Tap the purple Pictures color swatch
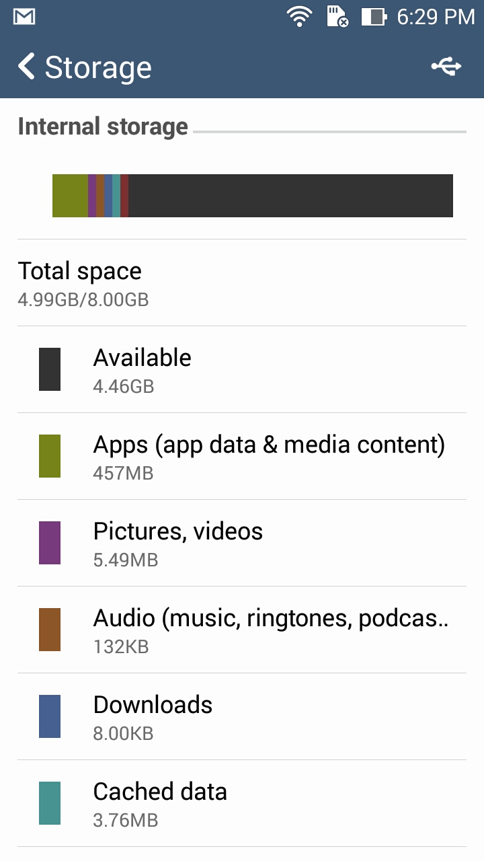This screenshot has height=861, width=484. pos(50,543)
